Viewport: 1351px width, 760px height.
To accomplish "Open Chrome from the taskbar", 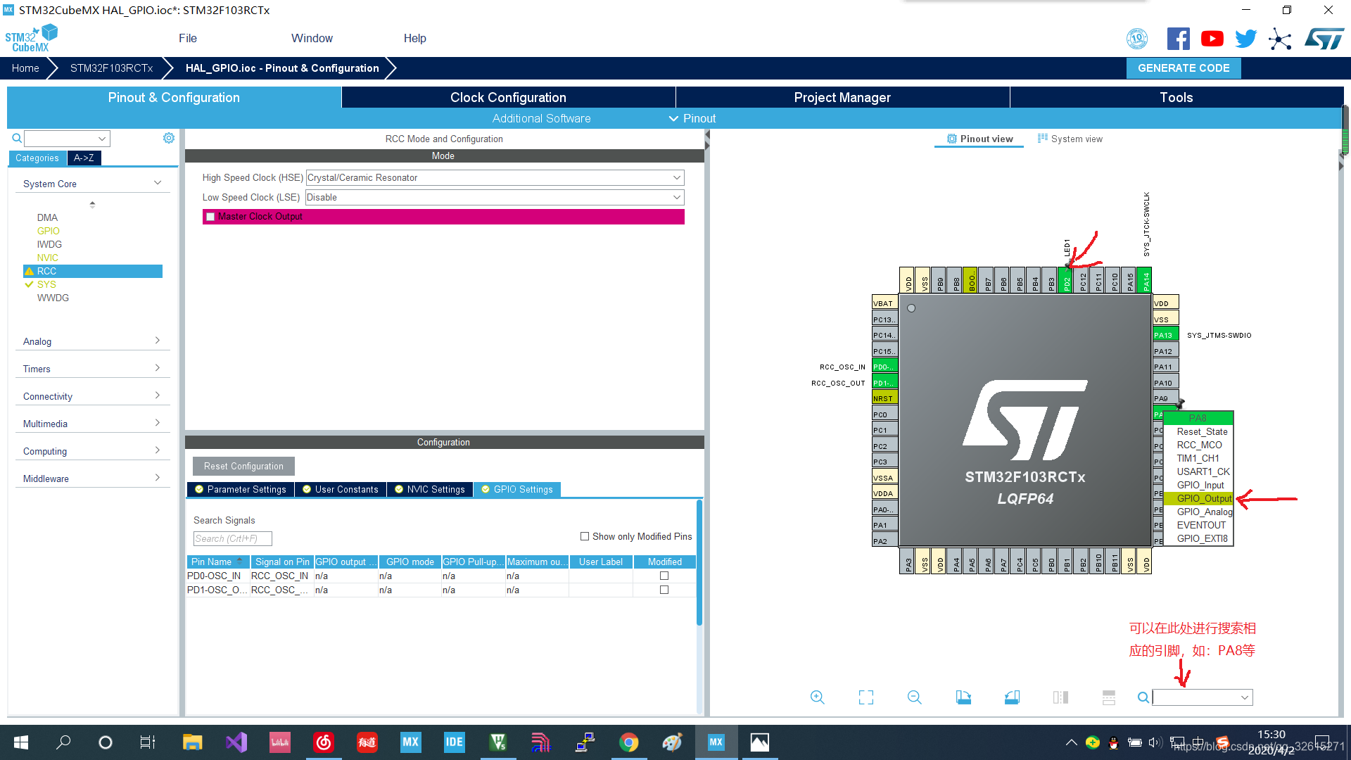I will pyautogui.click(x=629, y=742).
